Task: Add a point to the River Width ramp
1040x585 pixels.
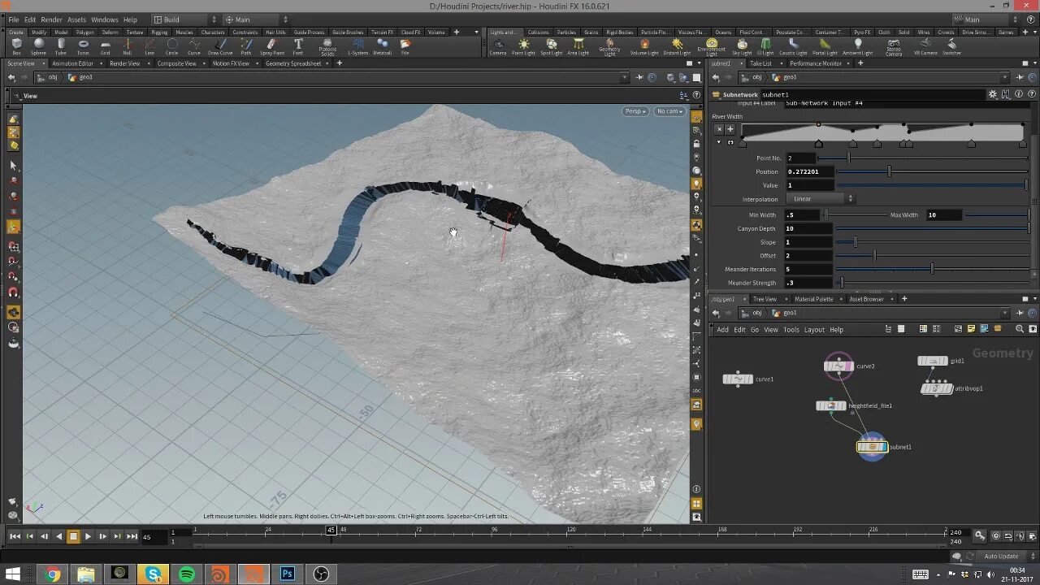Action: tap(730, 129)
